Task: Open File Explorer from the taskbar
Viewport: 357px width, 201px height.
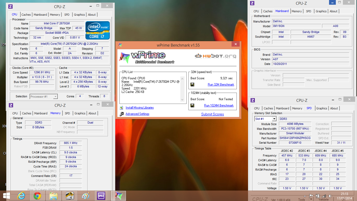Action: pos(54,196)
